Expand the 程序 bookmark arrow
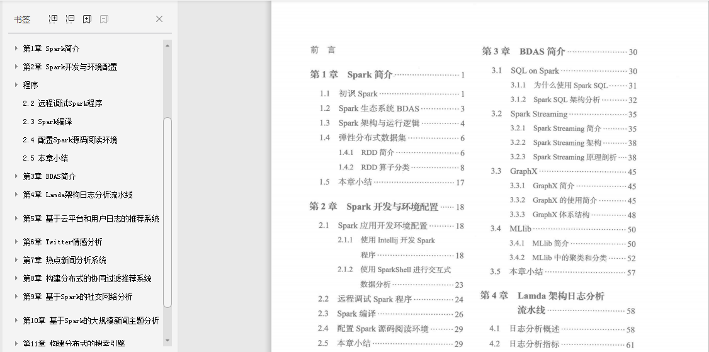This screenshot has width=709, height=352. coord(16,84)
